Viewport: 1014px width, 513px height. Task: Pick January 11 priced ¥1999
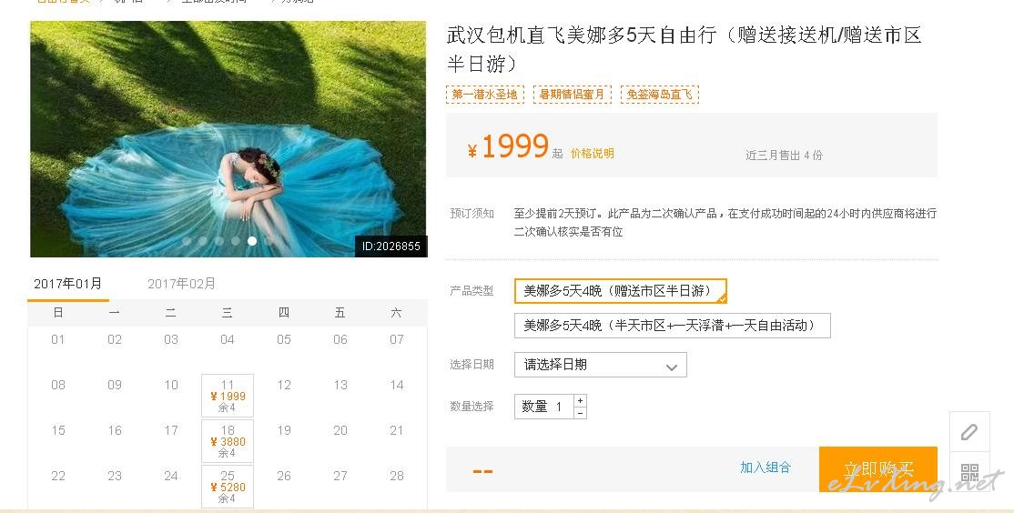(228, 396)
